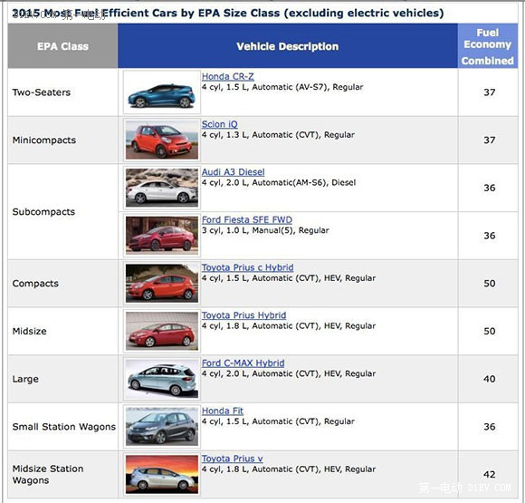Viewport: 525px width, 503px height.
Task: Select the Small Station Wagons cell
Action: coord(62,427)
